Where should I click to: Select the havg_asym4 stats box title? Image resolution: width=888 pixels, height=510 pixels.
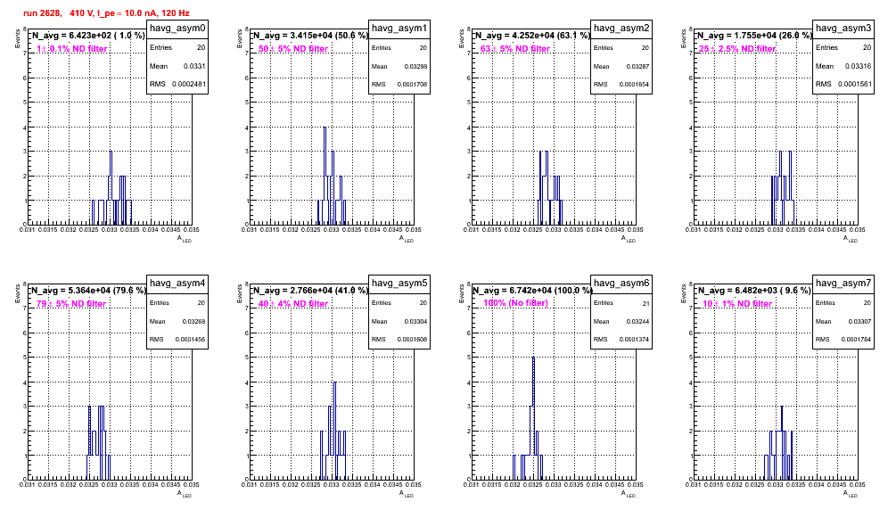point(177,284)
